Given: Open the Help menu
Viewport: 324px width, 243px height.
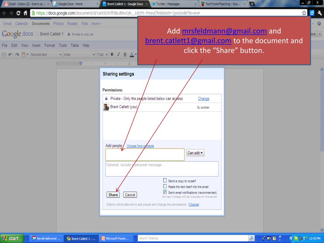Looking at the screenshot, I should [86, 45].
